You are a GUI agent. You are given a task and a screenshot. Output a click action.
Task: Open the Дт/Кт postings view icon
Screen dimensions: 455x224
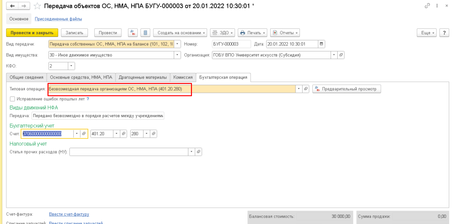(x=132, y=33)
